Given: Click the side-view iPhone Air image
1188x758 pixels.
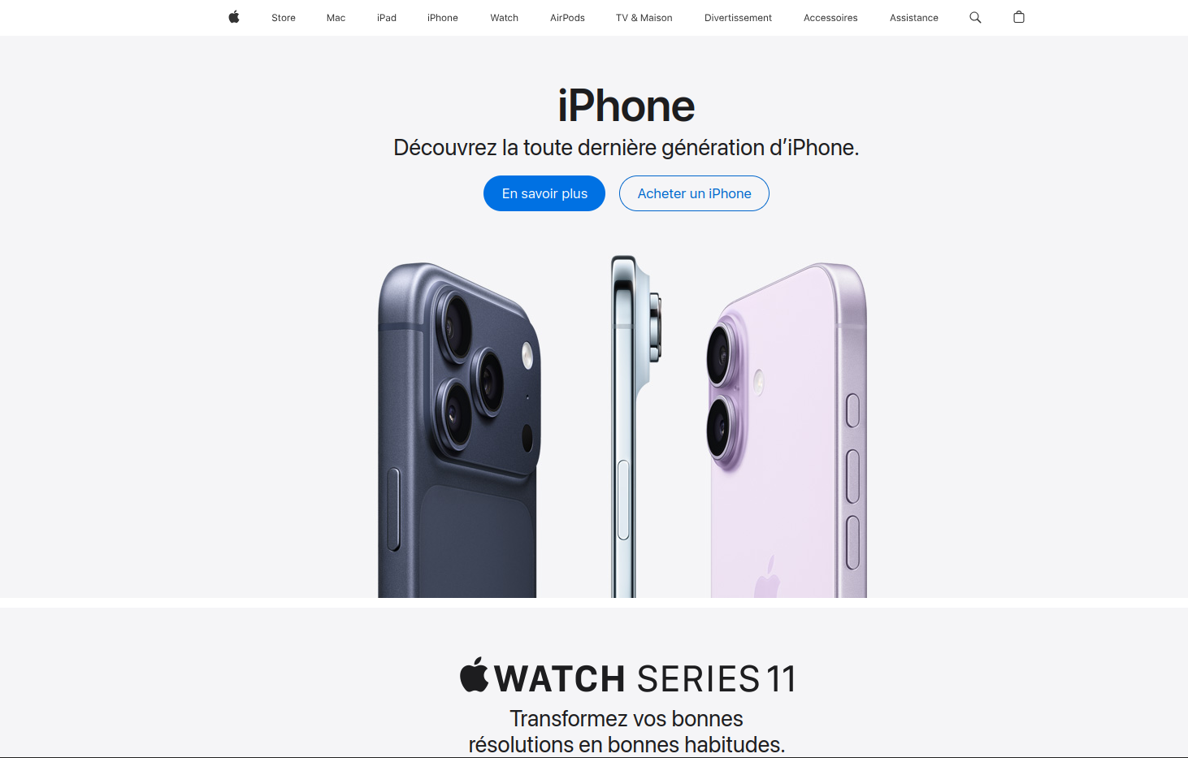Looking at the screenshot, I should tap(636, 427).
